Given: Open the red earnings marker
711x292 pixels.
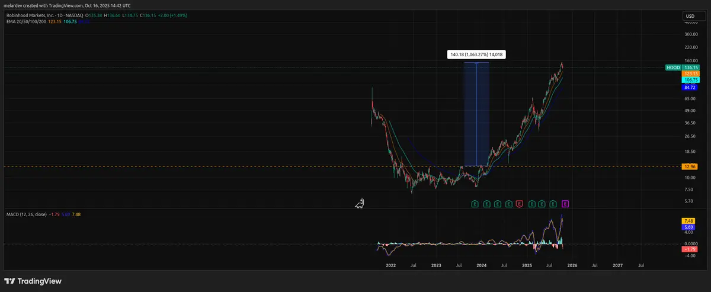Looking at the screenshot, I should click(x=520, y=204).
